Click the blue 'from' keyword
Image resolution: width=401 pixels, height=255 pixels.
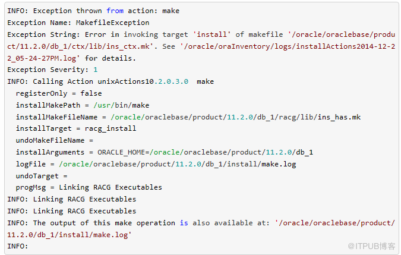pos(115,11)
